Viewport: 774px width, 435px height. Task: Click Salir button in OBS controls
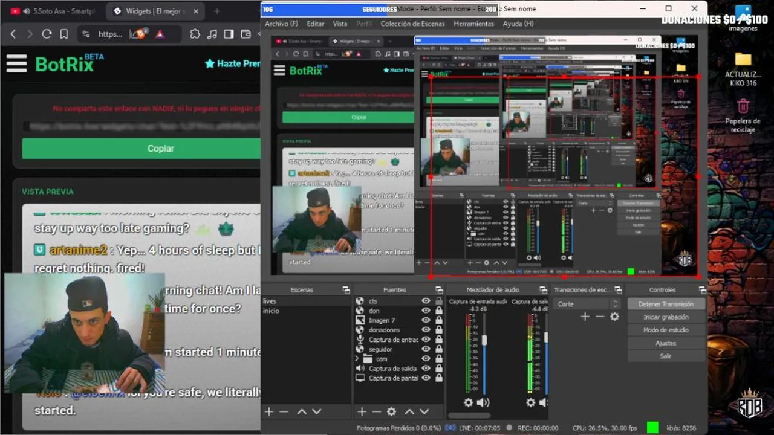pyautogui.click(x=666, y=356)
